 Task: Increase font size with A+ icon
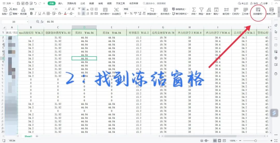(69, 9)
